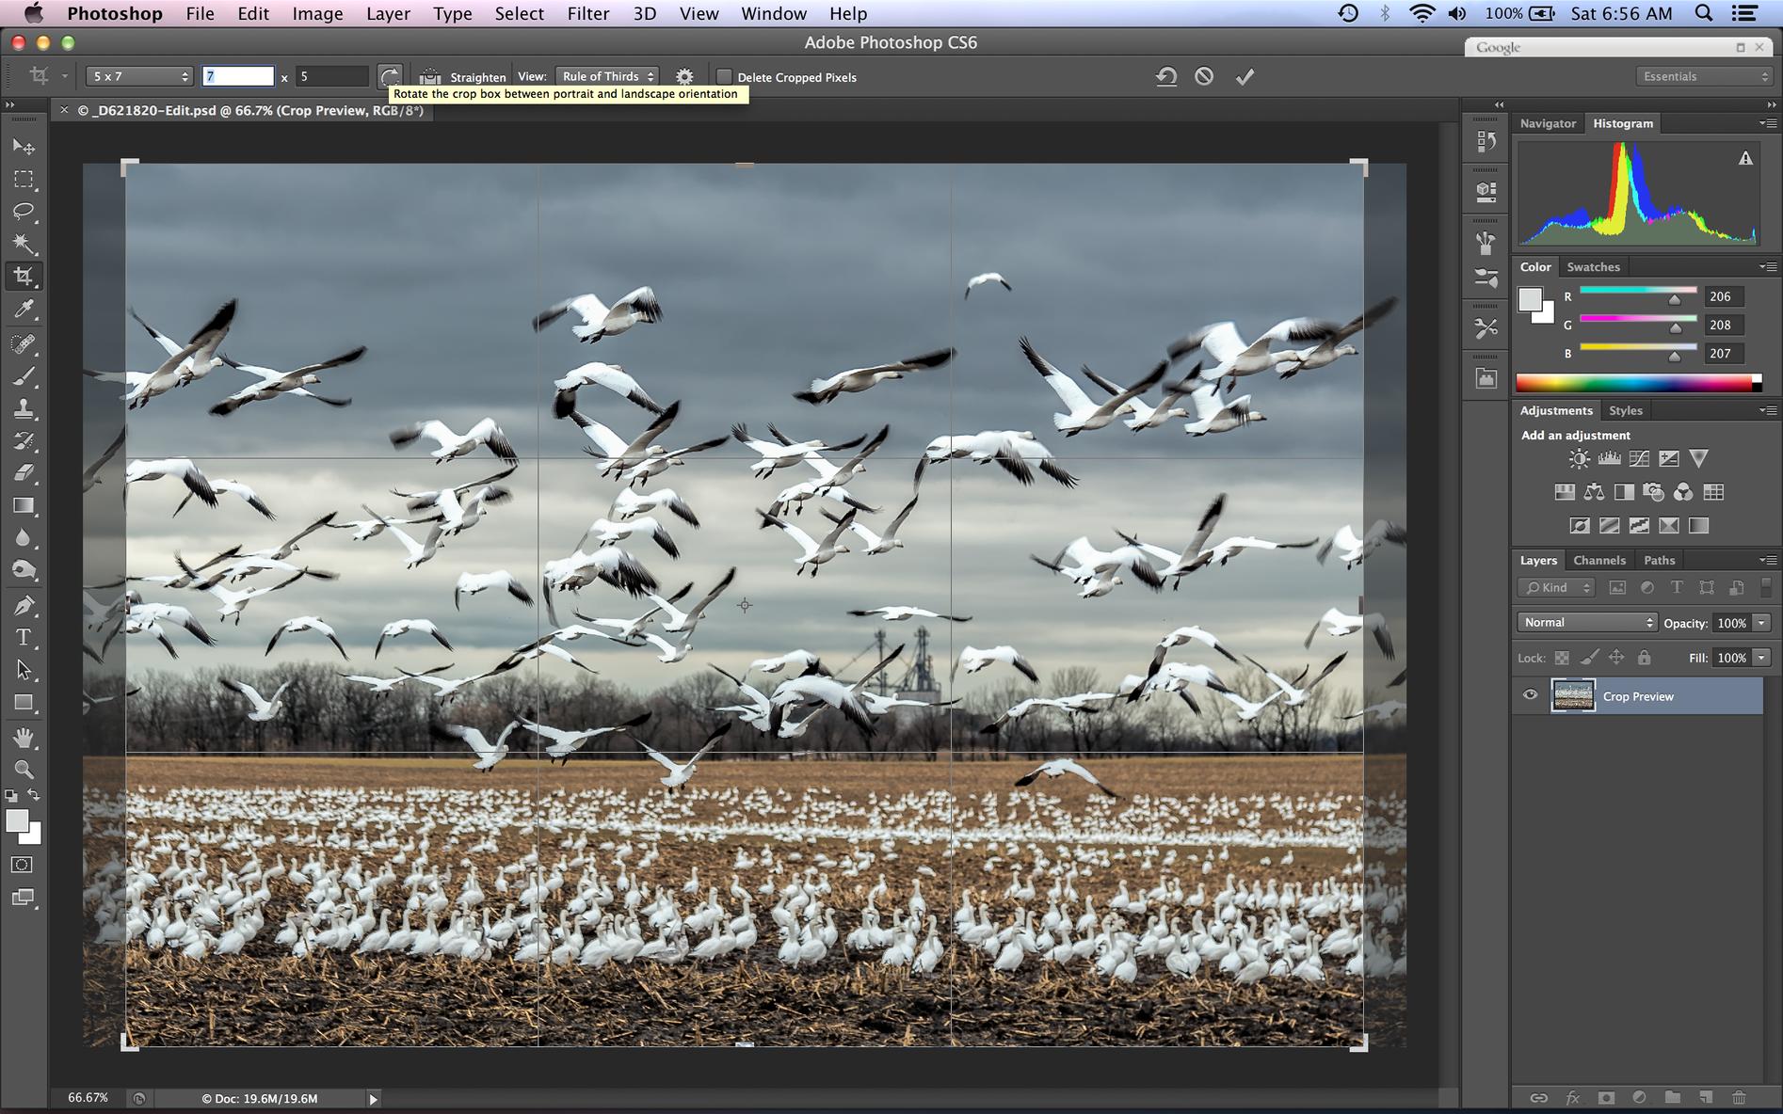Activate the Hand tool
Viewport: 1783px width, 1114px height.
click(x=24, y=737)
